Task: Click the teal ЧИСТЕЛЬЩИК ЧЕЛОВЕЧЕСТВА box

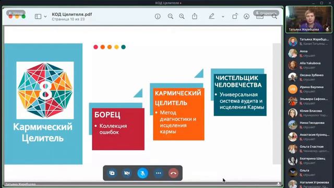Action: tap(240, 95)
